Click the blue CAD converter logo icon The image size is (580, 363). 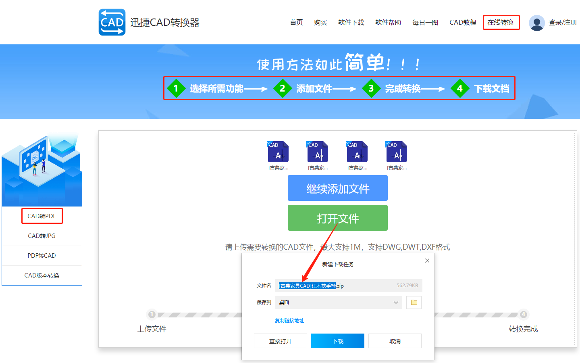(112, 22)
